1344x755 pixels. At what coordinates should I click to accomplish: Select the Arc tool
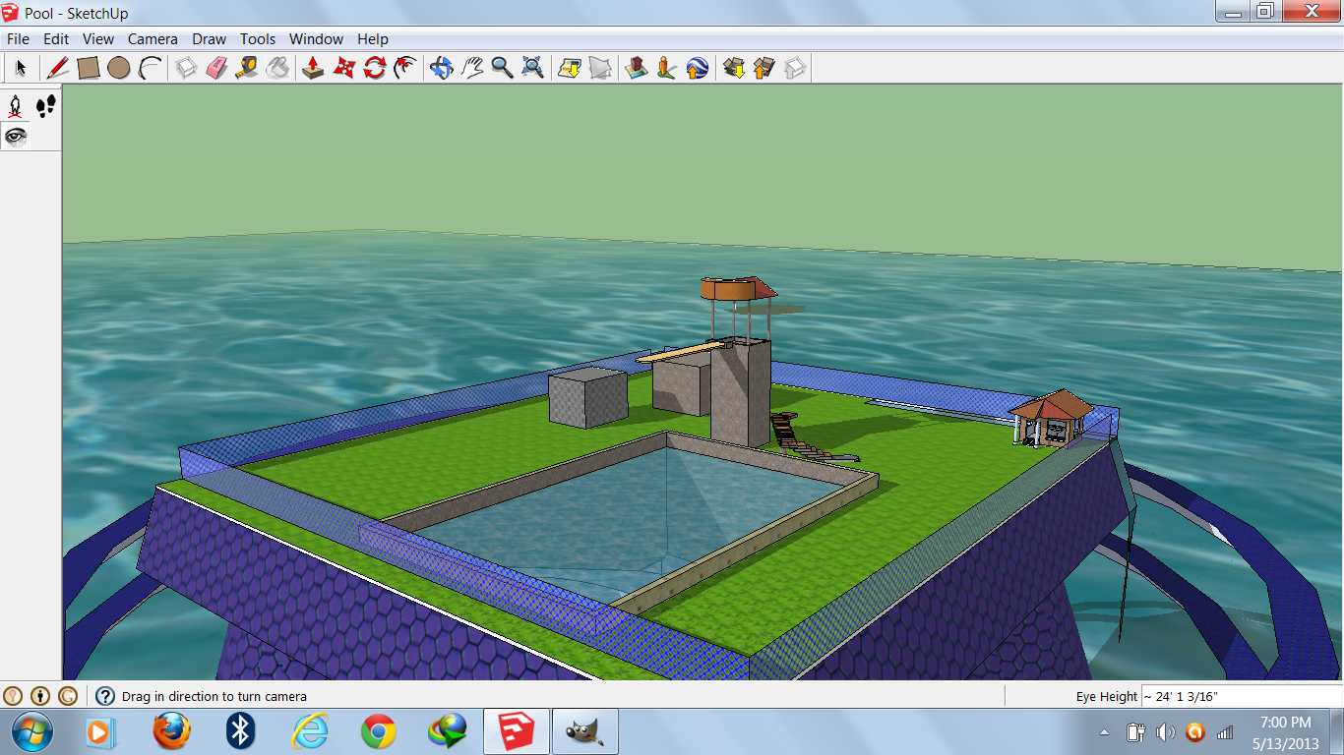(150, 68)
